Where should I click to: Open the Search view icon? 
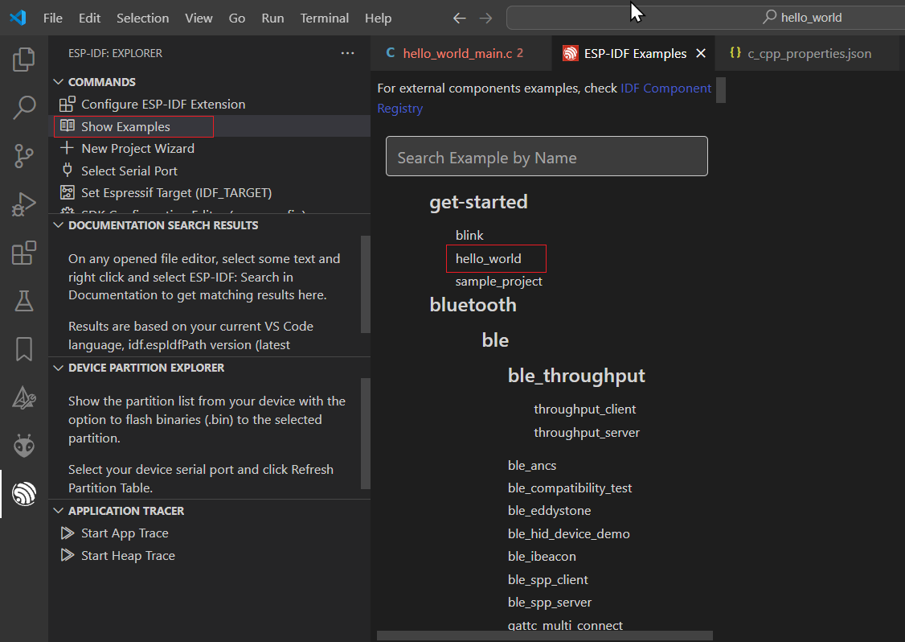click(x=23, y=108)
